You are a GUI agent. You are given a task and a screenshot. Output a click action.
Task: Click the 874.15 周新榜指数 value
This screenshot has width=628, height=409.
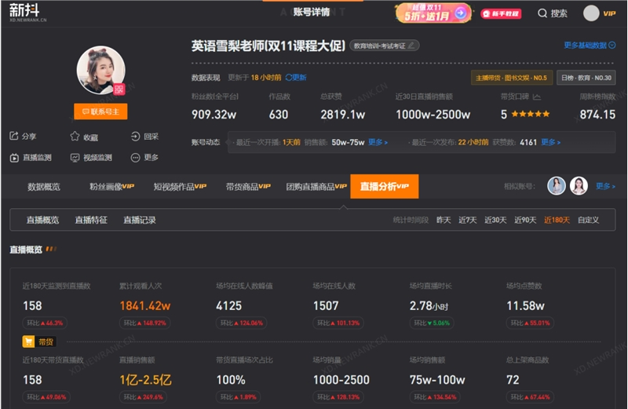pyautogui.click(x=597, y=115)
